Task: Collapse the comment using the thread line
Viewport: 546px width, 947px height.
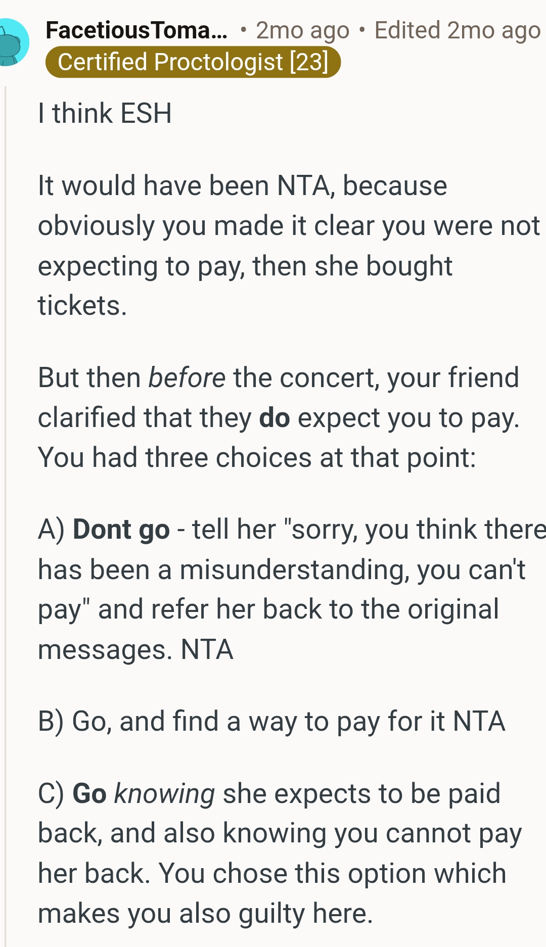Action: point(6,505)
